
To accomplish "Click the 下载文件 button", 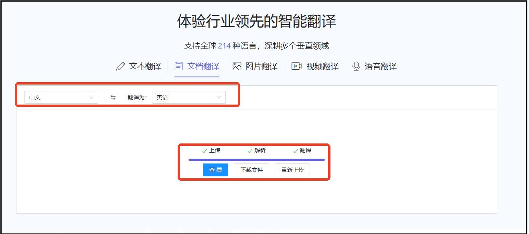I will click(251, 170).
